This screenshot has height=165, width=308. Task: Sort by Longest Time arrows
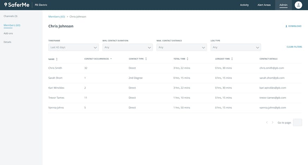(x=232, y=59)
